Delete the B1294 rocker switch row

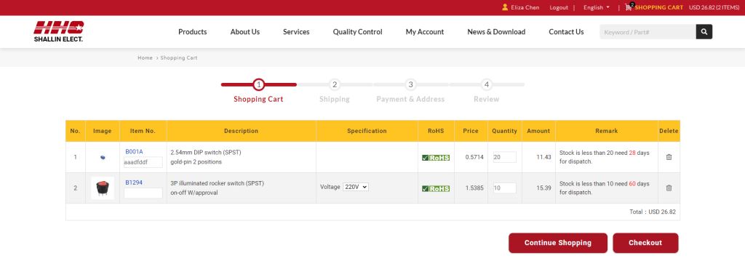click(x=669, y=188)
